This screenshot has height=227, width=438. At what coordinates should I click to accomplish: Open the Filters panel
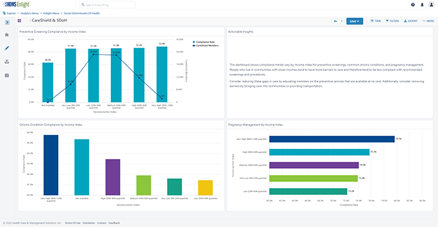click(x=392, y=21)
